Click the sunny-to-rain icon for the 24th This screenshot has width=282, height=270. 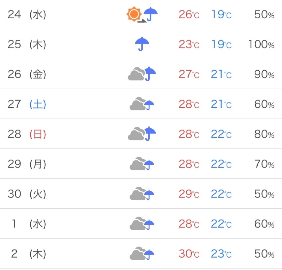click(142, 14)
